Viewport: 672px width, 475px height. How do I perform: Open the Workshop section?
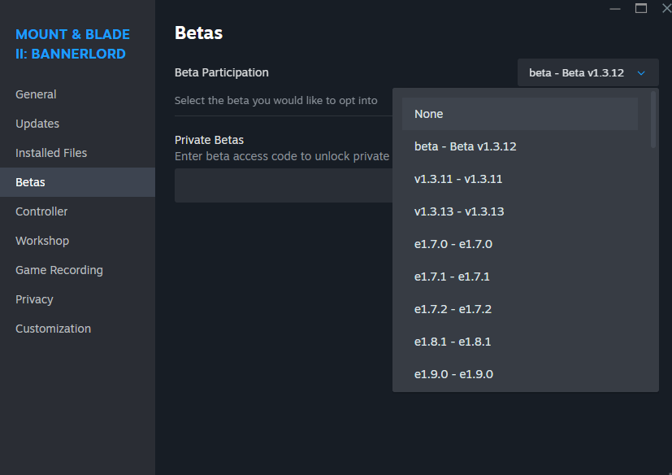pos(77,241)
